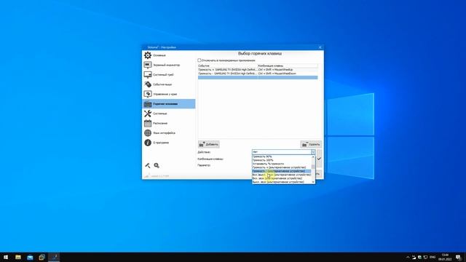Open the notification center icon
This screenshot has height=262, width=466.
point(458,257)
